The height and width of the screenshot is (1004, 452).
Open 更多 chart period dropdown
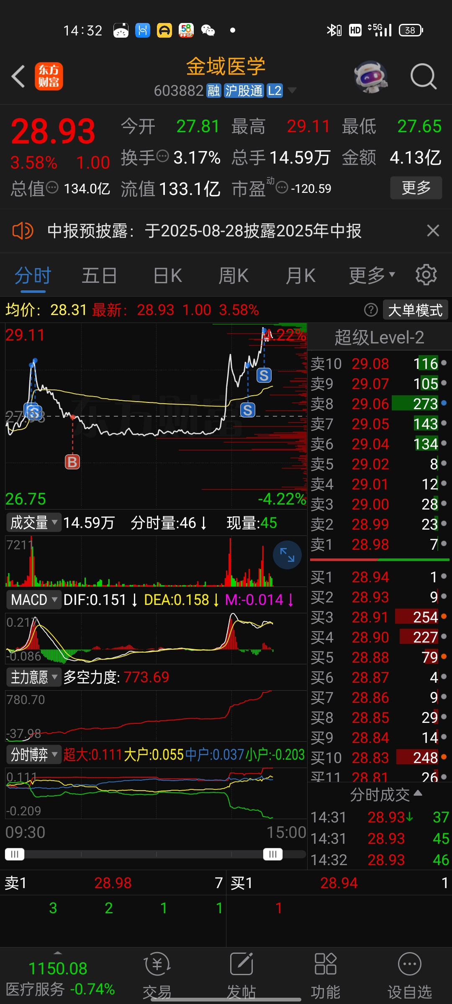tap(372, 275)
